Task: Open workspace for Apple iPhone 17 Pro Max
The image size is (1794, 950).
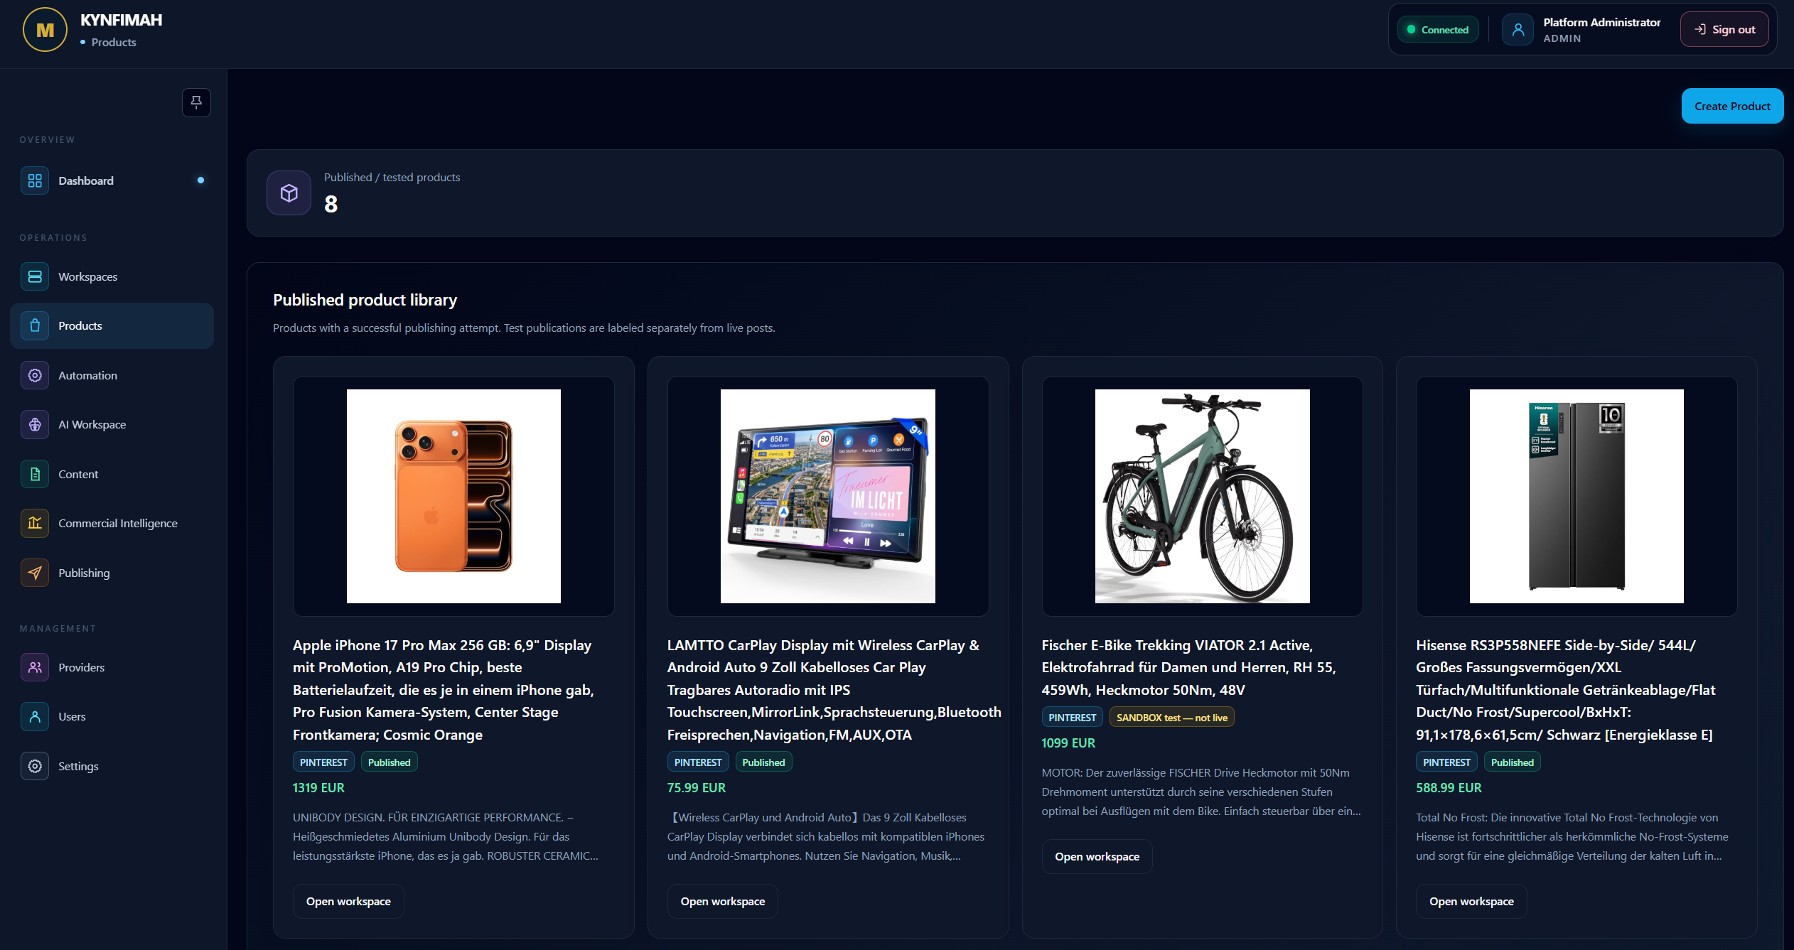Action: [x=348, y=901]
